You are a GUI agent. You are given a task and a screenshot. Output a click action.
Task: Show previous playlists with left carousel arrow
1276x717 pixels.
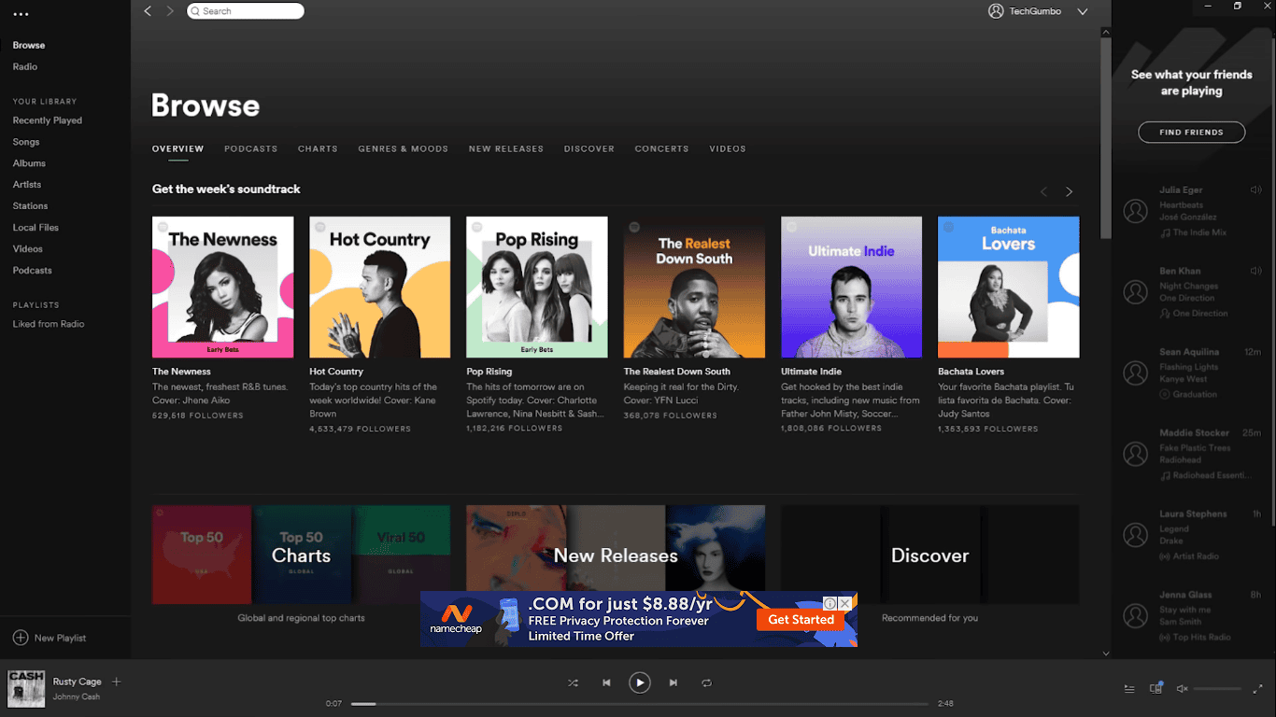pos(1044,191)
